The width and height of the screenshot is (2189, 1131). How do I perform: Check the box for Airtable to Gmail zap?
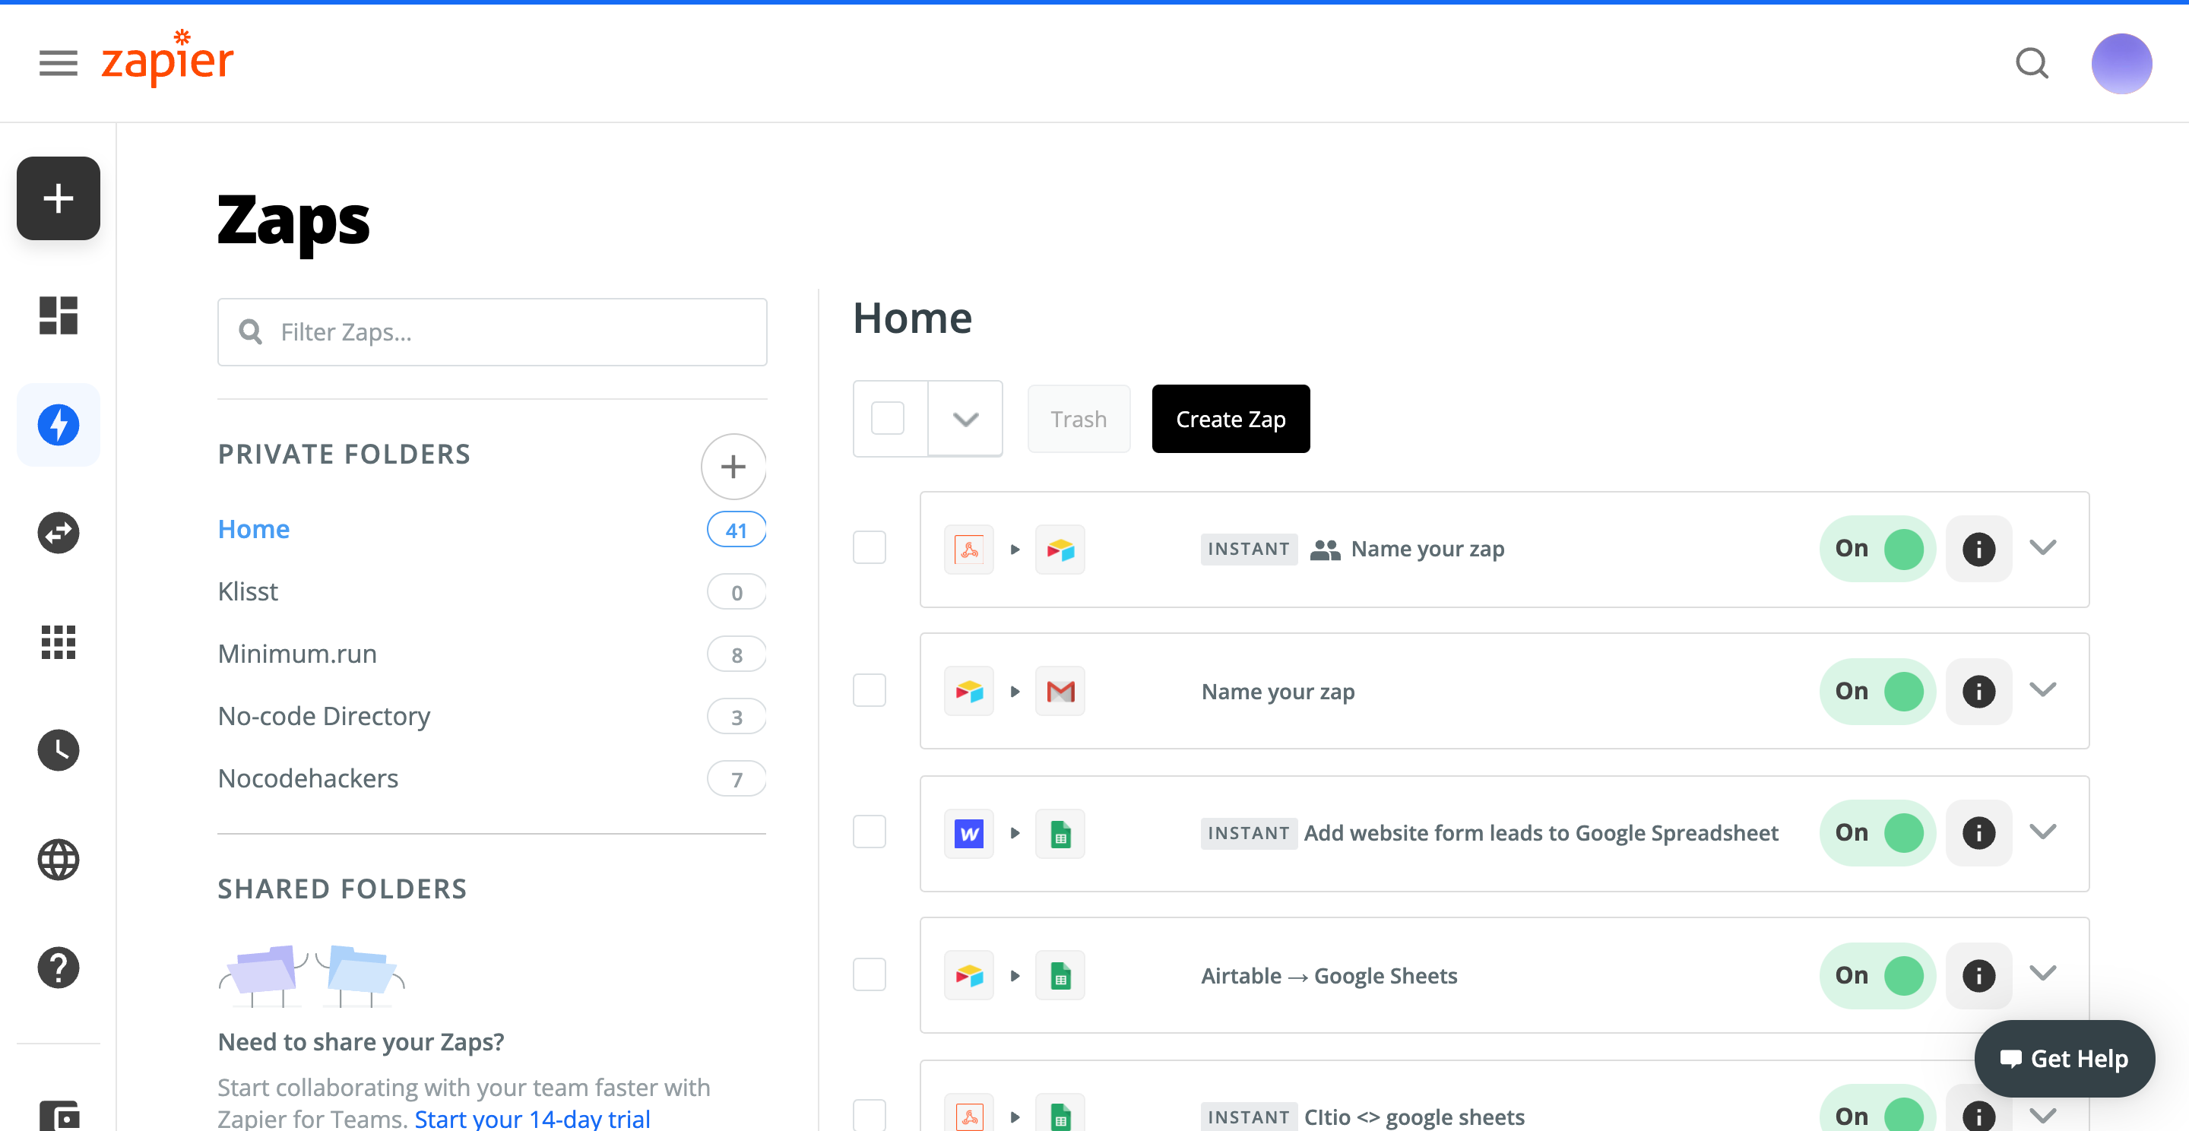(870, 690)
